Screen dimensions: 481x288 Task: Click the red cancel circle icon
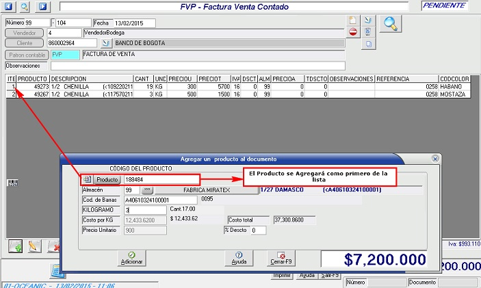(x=353, y=31)
